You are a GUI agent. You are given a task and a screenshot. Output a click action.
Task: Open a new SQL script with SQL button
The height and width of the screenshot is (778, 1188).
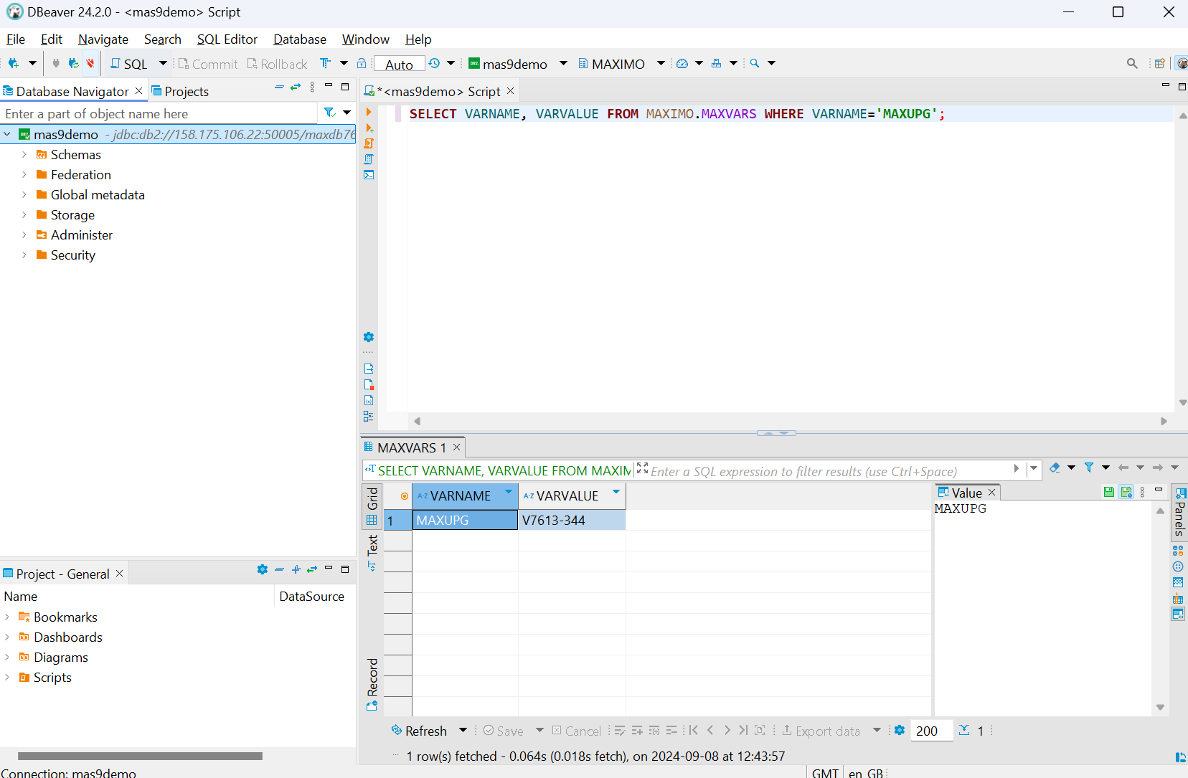click(x=129, y=64)
